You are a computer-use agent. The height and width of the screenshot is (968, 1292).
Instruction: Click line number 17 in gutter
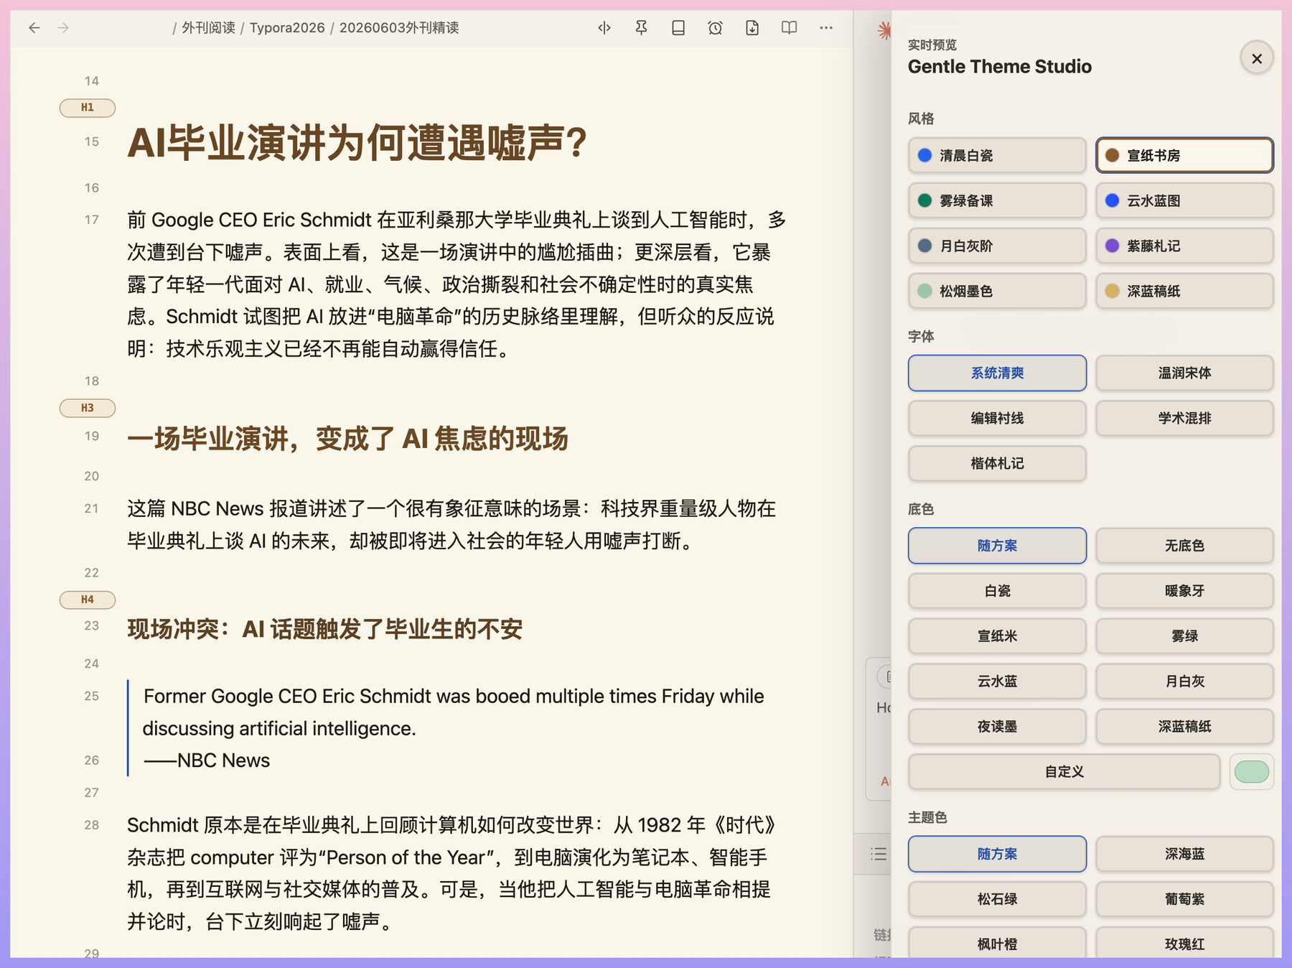[x=92, y=220]
